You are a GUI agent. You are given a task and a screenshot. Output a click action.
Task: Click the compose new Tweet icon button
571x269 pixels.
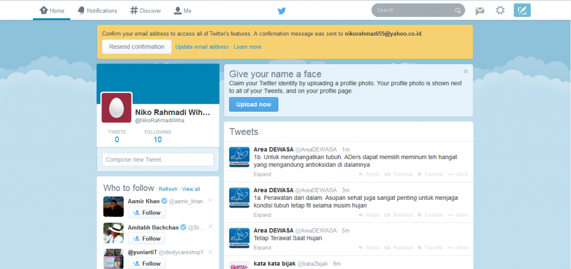pyautogui.click(x=522, y=11)
